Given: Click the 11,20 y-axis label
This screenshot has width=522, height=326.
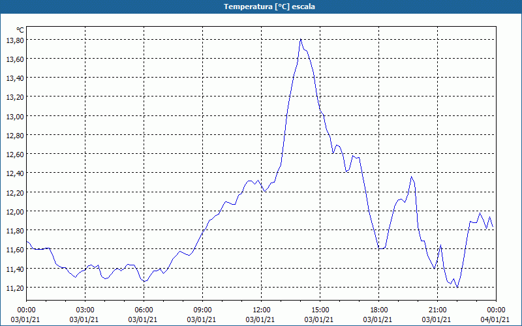Looking at the screenshot, I should [14, 288].
